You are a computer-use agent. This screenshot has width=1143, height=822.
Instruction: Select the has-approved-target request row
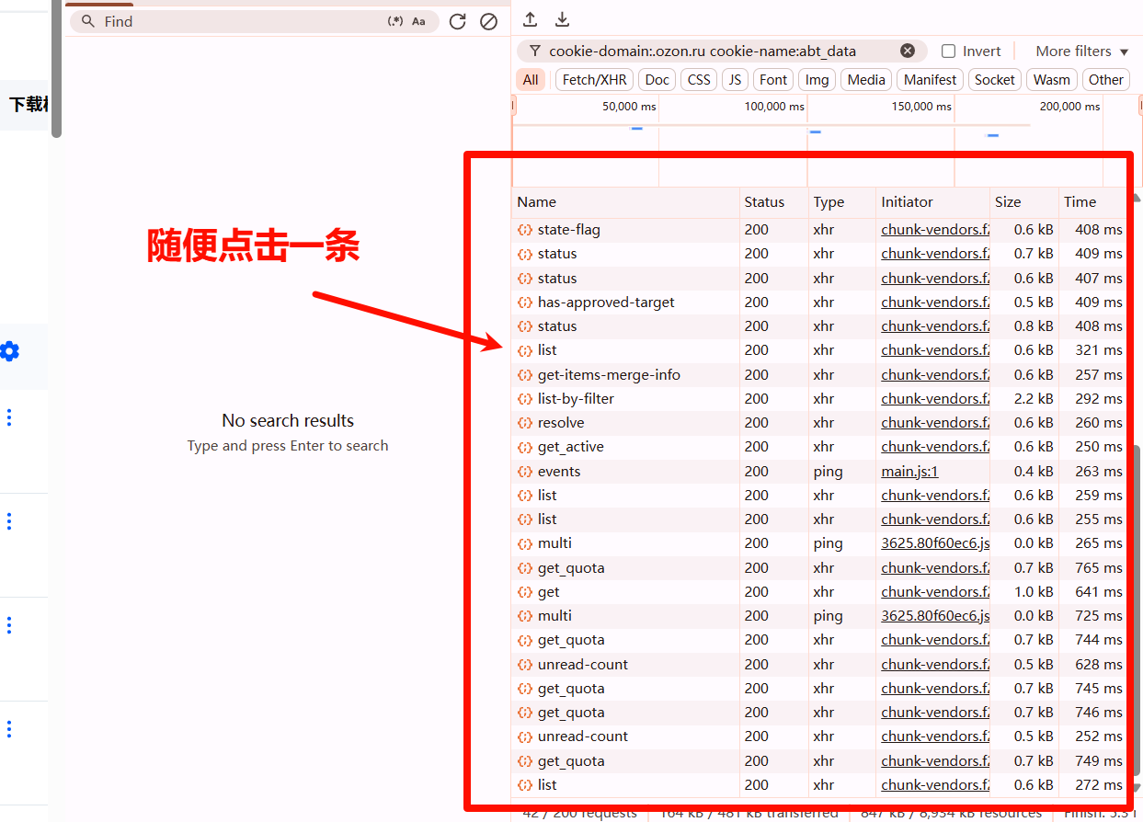[x=606, y=303]
